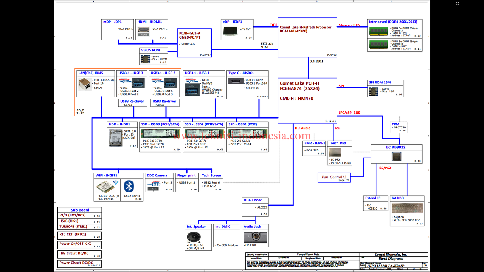
Task: Click Comet Lake H-Refresh Processor text
Action: point(306,27)
